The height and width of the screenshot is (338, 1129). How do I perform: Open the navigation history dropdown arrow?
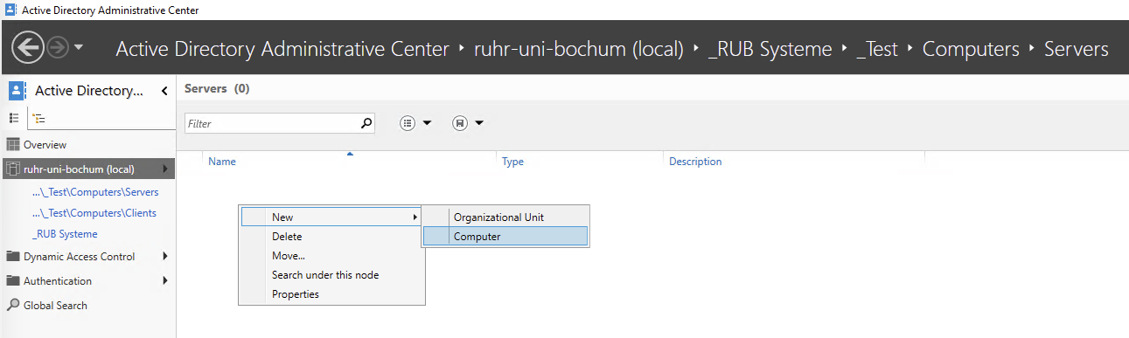pos(79,48)
